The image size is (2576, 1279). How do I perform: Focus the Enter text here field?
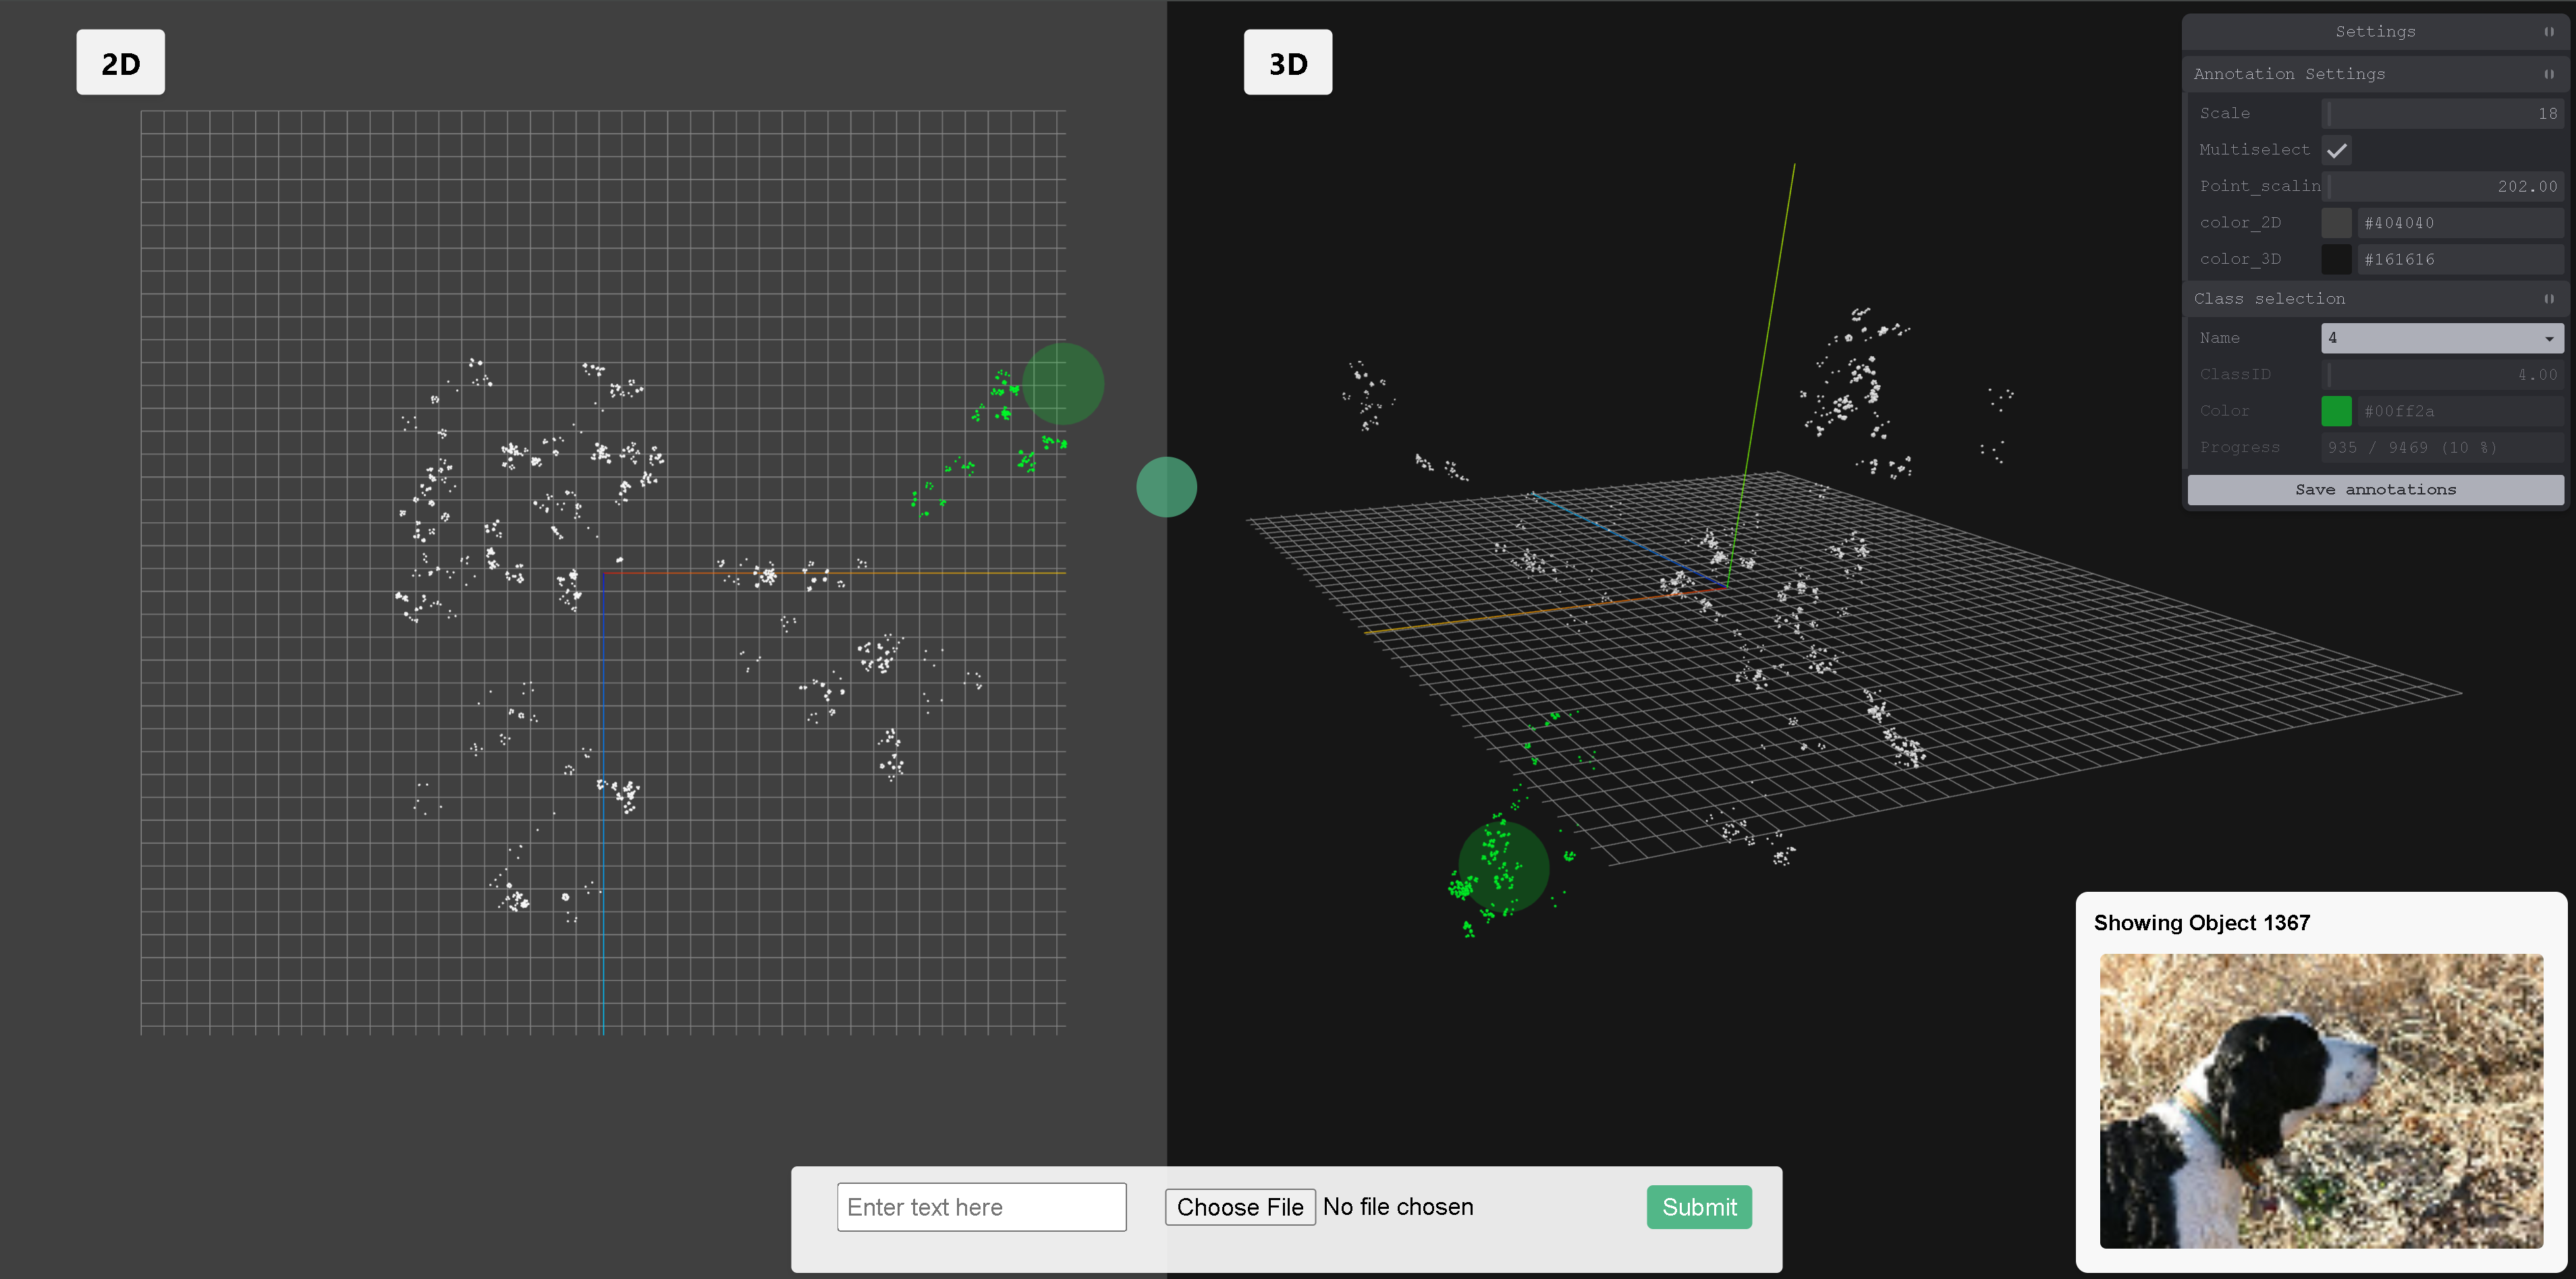point(981,1207)
